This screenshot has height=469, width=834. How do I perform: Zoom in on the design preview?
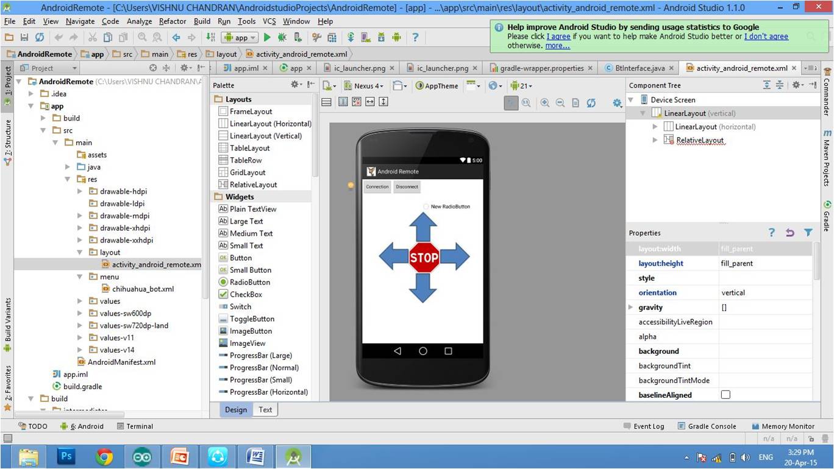click(x=544, y=103)
